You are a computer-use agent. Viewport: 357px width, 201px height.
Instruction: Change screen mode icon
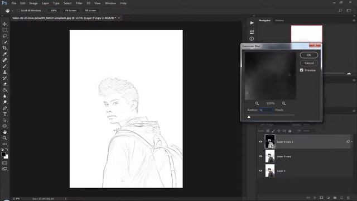pyautogui.click(x=4, y=169)
